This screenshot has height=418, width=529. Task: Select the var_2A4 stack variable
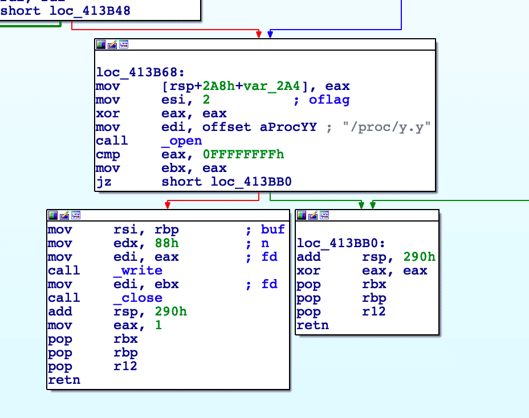(272, 86)
